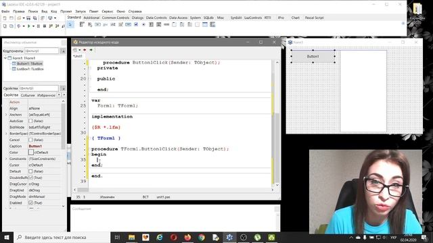
Task: Switch to the События inspector tab
Action: (28, 95)
